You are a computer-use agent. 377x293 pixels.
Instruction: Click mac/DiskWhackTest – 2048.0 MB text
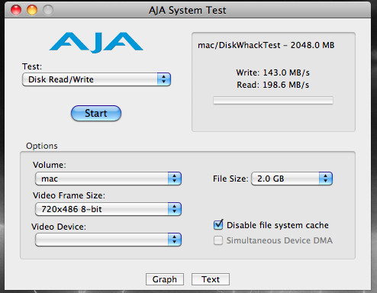click(266, 45)
